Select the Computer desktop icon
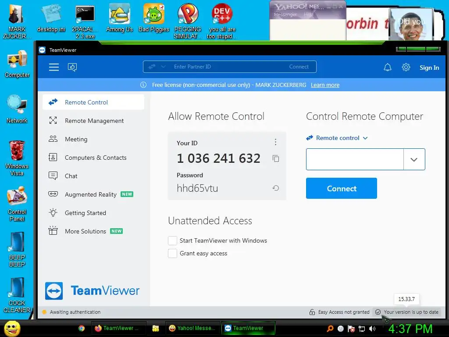This screenshot has height=337, width=449. click(x=17, y=65)
